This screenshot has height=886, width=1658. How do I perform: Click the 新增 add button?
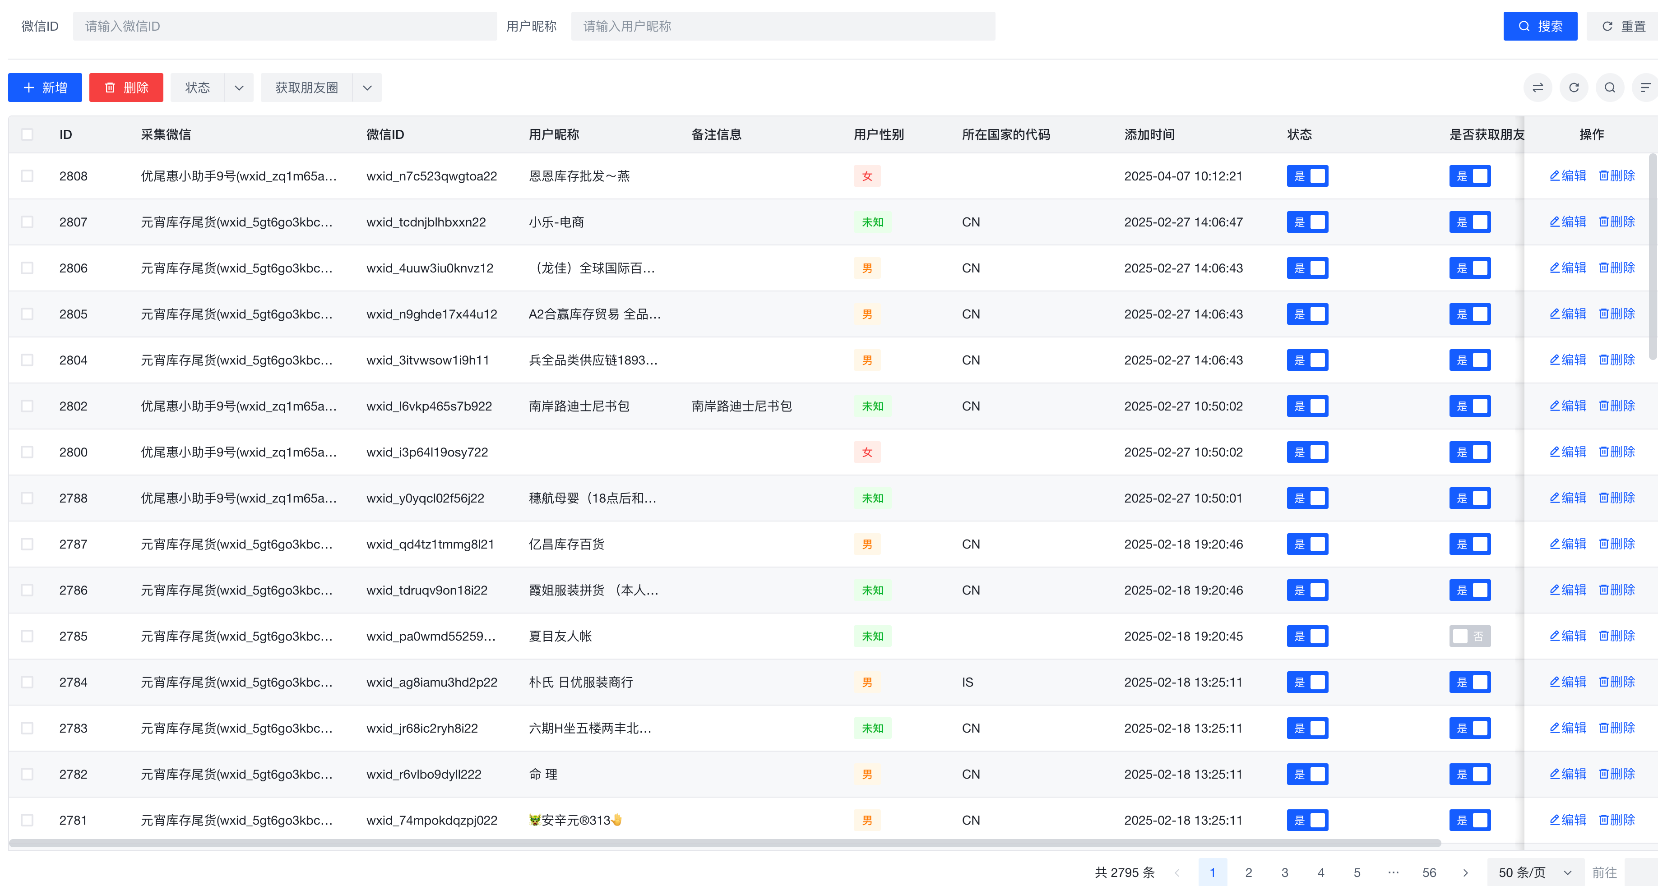[x=45, y=88]
